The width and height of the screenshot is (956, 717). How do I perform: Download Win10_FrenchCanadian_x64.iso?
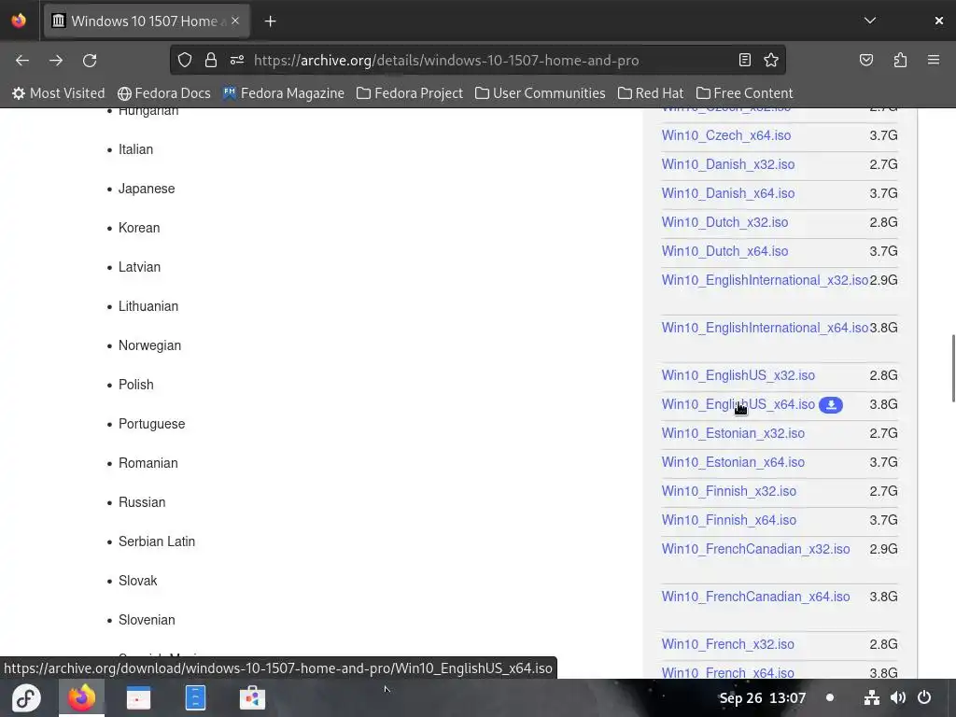click(755, 597)
